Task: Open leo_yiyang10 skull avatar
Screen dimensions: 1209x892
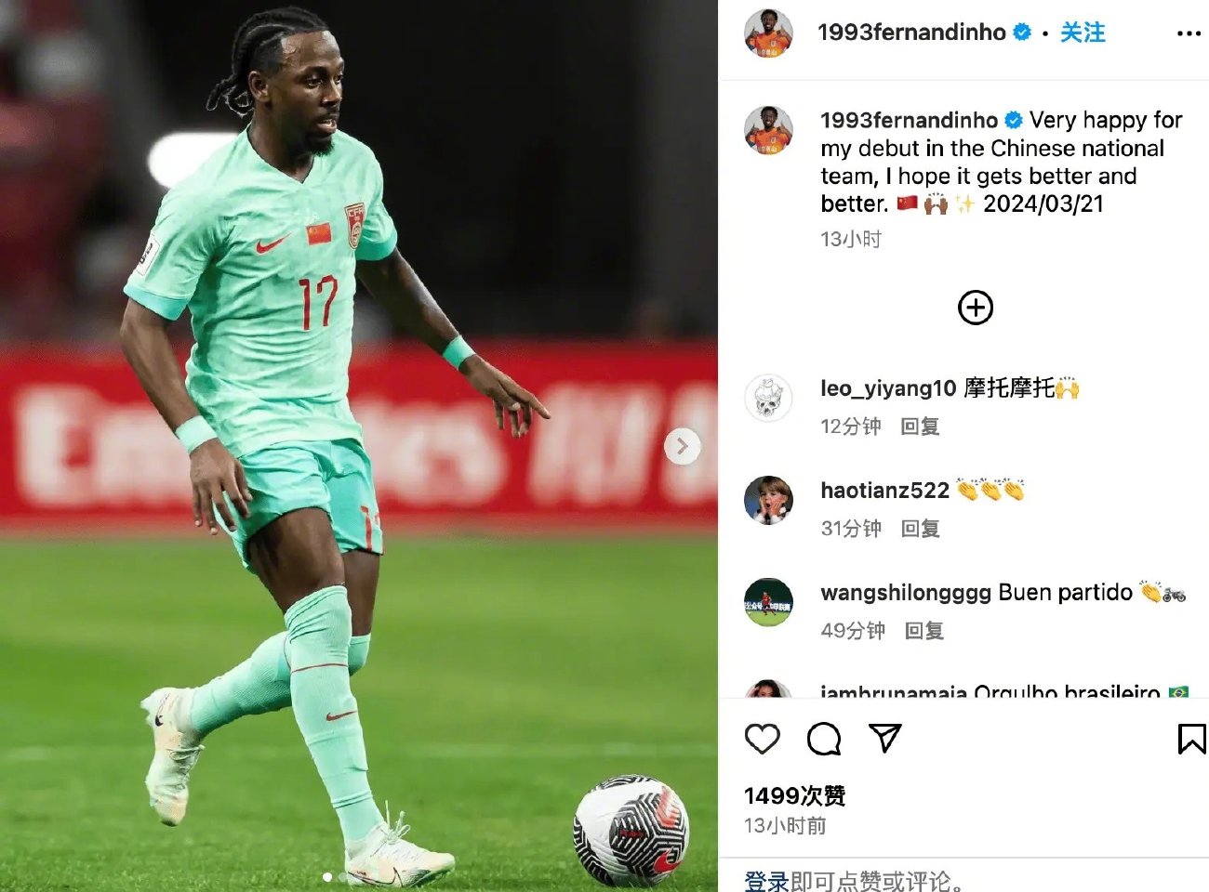Action: click(768, 398)
